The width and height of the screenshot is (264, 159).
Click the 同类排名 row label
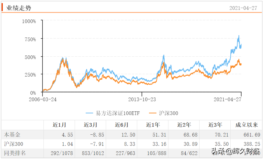(x=15, y=153)
